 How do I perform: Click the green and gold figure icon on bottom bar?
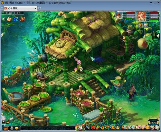pyautogui.click(x=108, y=127)
